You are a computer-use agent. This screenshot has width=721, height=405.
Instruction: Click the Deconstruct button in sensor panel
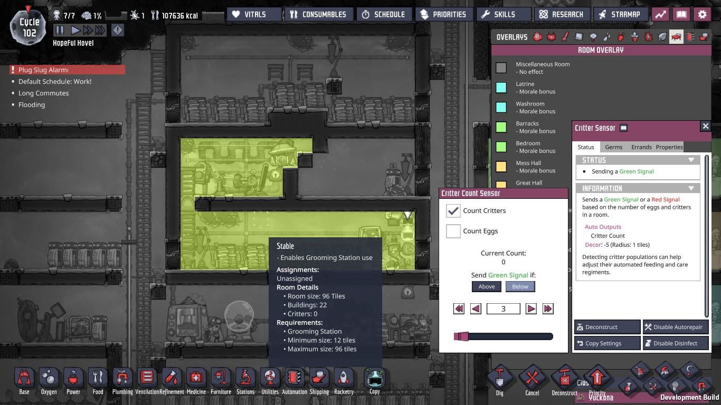tap(607, 327)
